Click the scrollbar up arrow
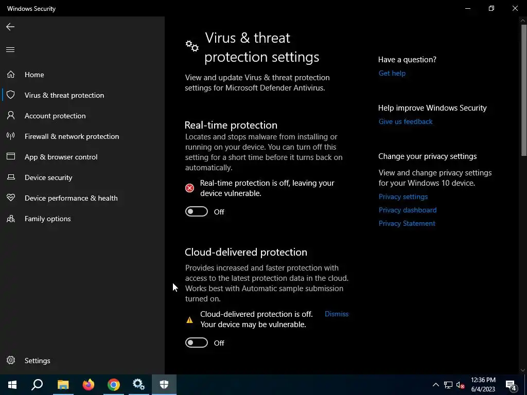 [523, 21]
